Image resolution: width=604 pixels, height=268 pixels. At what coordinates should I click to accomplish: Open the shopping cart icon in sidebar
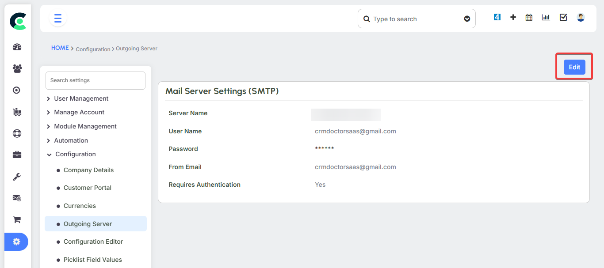tap(16, 219)
